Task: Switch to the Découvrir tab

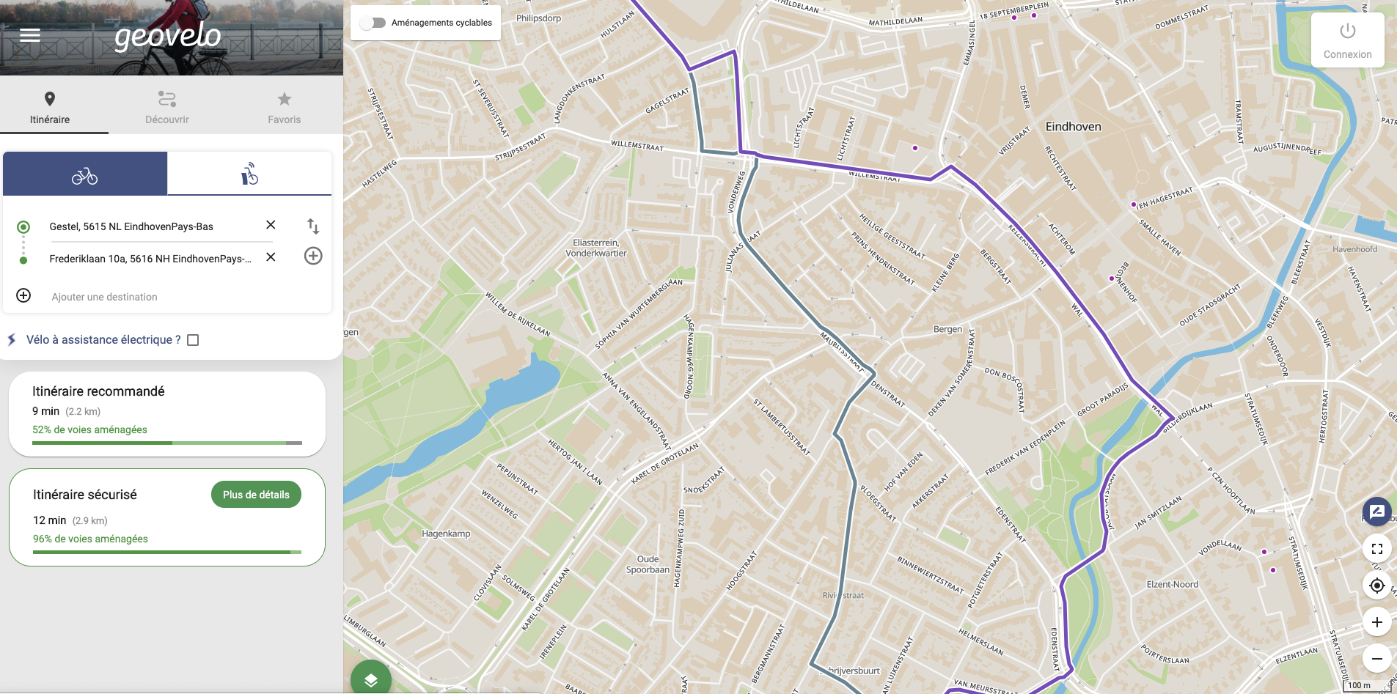Action: [167, 107]
